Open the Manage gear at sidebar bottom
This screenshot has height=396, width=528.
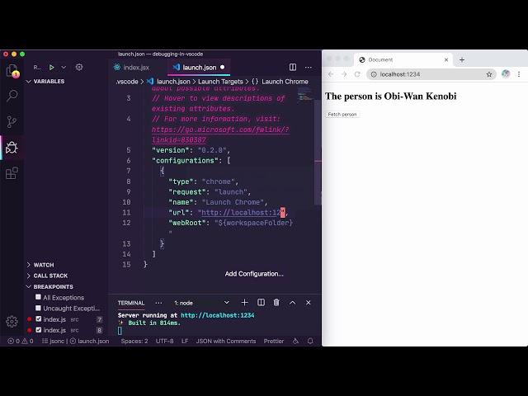(12, 321)
